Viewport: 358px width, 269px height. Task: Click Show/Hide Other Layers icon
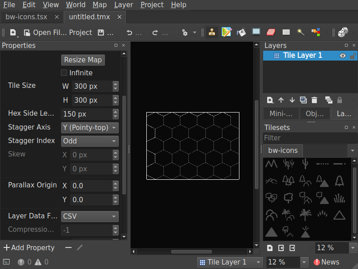[x=328, y=100]
